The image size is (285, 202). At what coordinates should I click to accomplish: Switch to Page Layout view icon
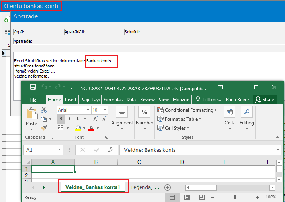point(187,197)
